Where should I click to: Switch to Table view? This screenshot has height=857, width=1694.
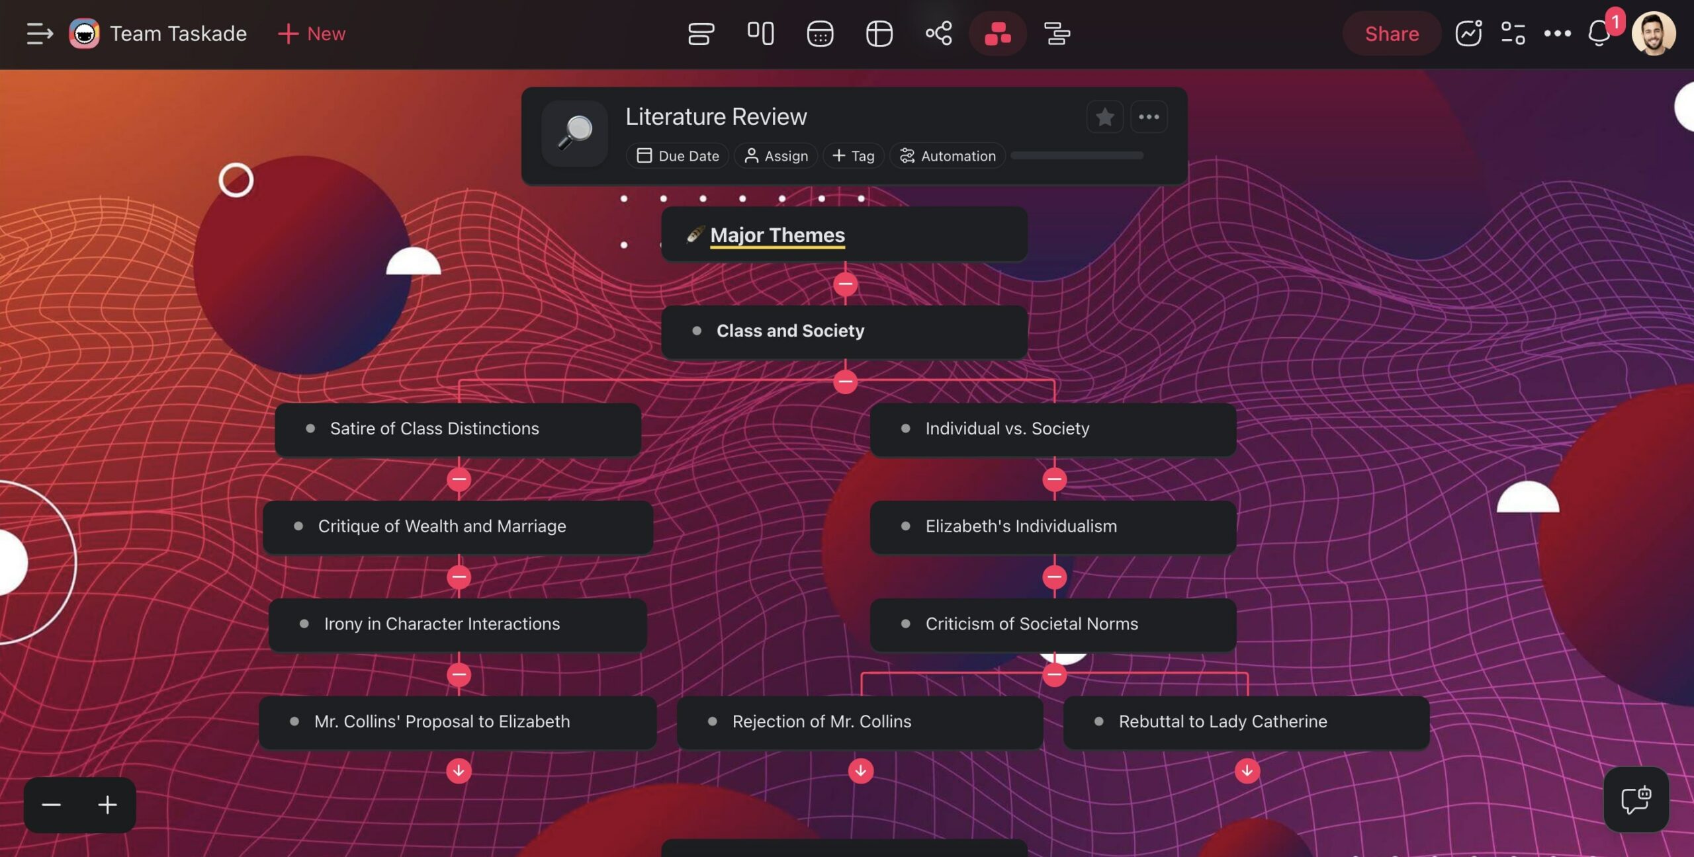pos(879,33)
